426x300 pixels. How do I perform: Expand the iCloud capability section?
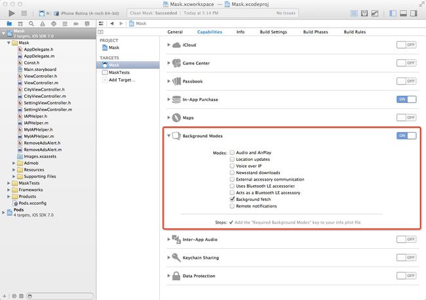tap(168, 45)
